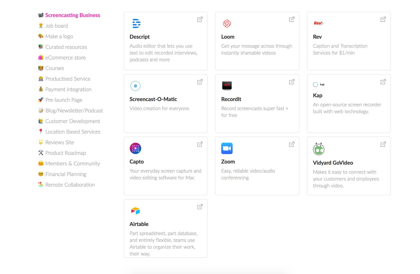Click the Screencasting Business heading link
Image resolution: width=420 pixels, height=274 pixels.
[72, 15]
